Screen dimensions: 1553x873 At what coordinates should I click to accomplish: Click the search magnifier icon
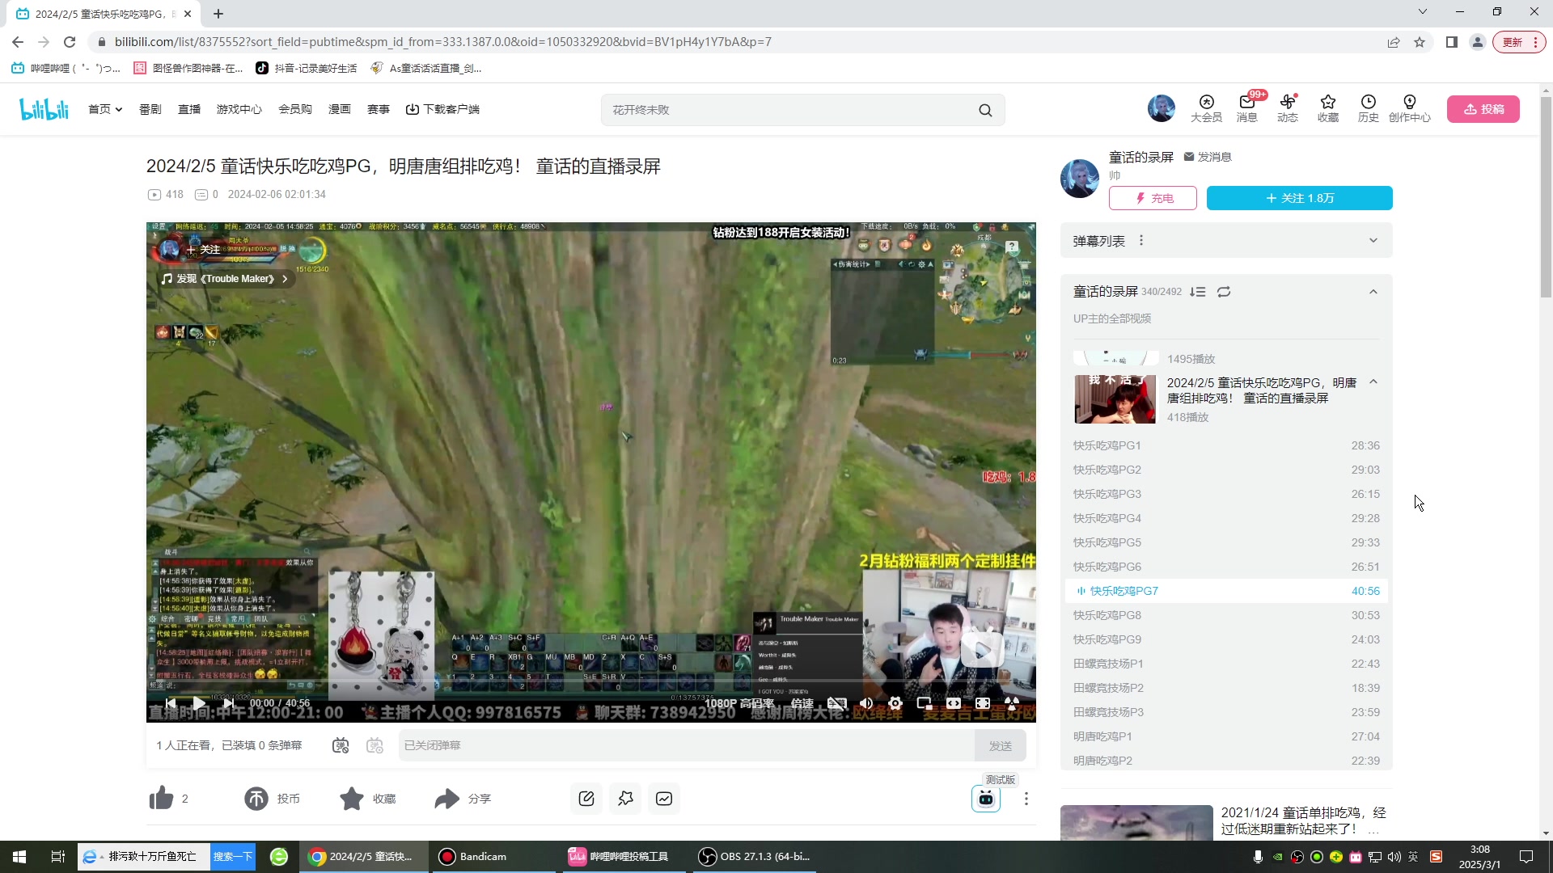click(x=985, y=110)
